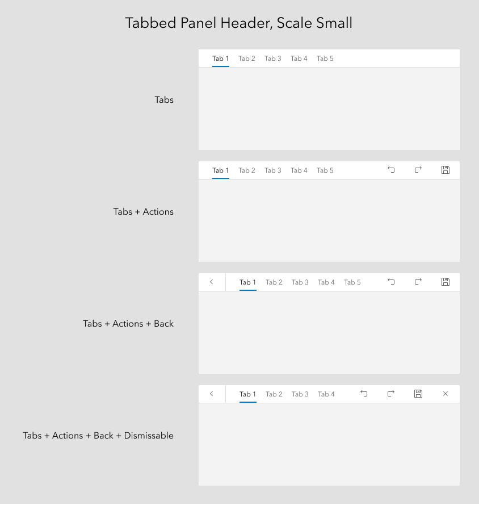Open Tab 5 in Tabs + Actions + Back panel
The width and height of the screenshot is (479, 505).
pos(352,282)
